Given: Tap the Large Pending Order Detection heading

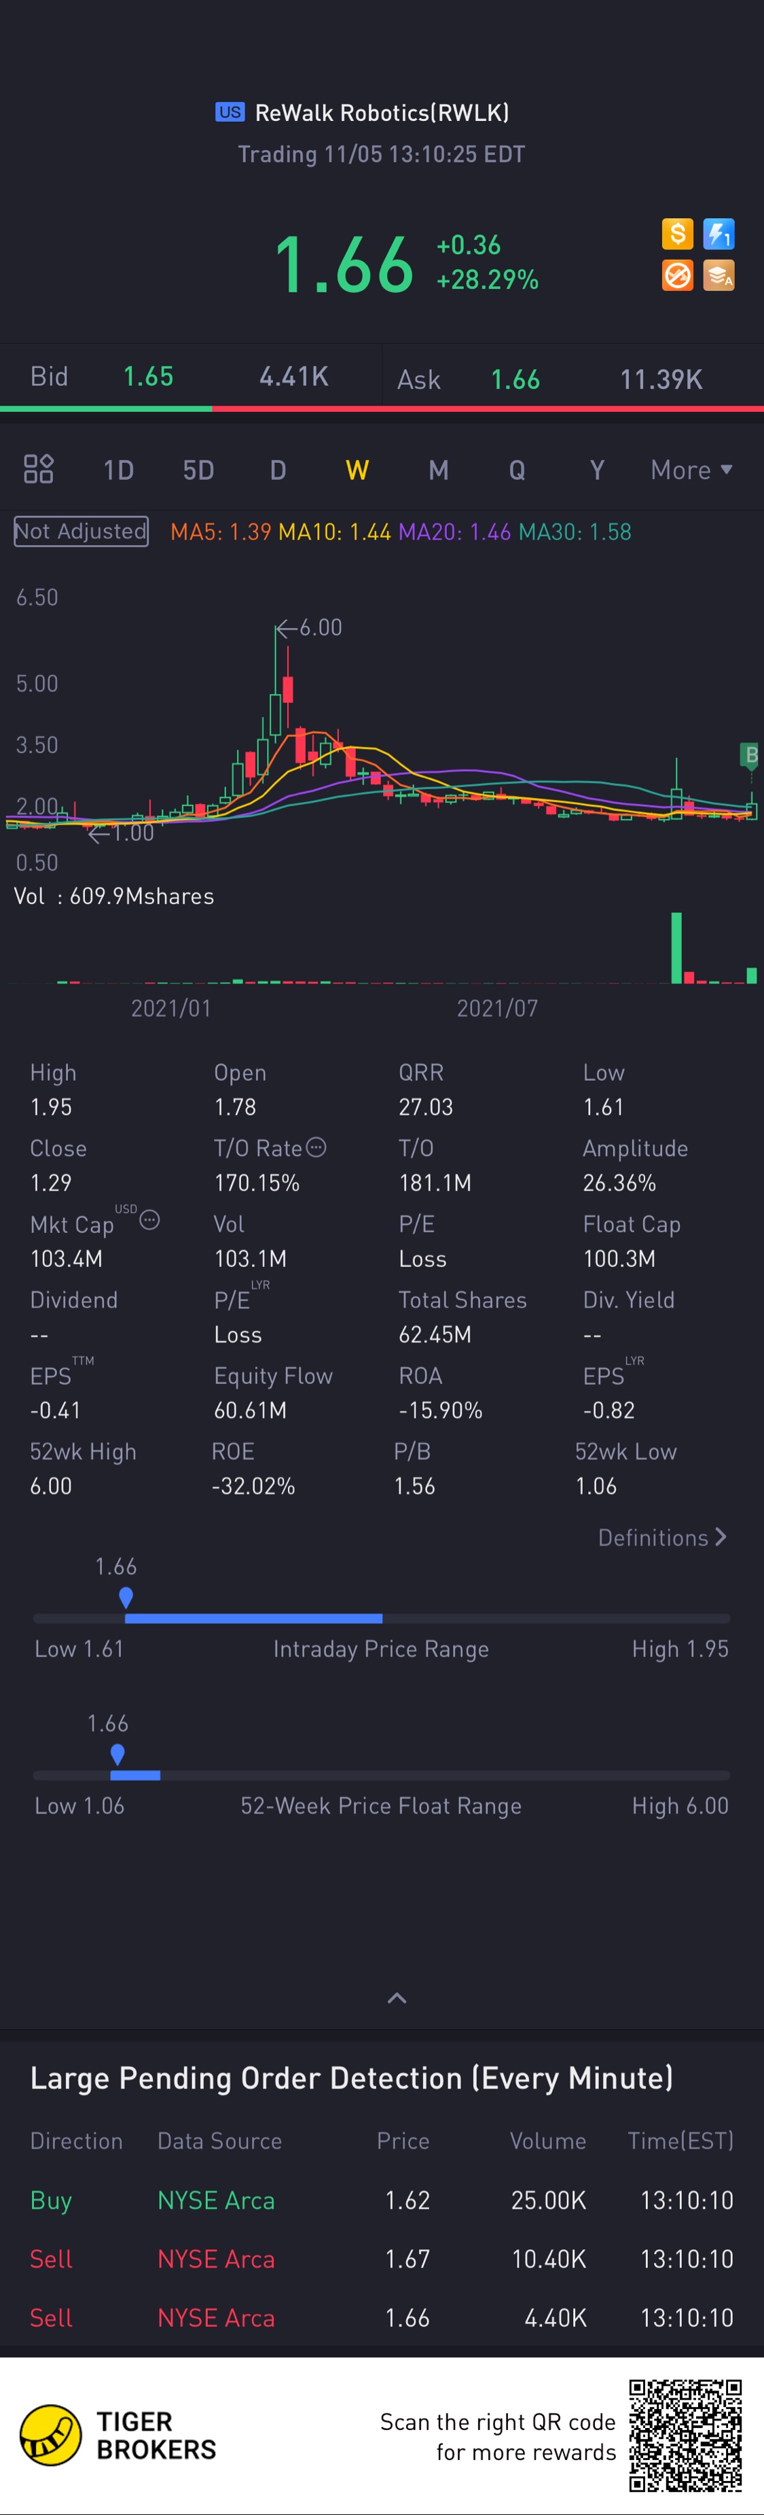Looking at the screenshot, I should [351, 2078].
